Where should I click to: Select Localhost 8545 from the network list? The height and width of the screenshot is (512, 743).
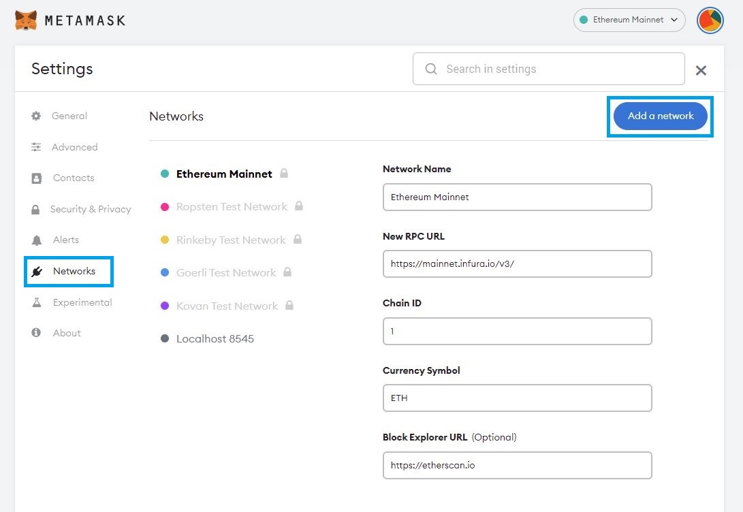pos(215,338)
